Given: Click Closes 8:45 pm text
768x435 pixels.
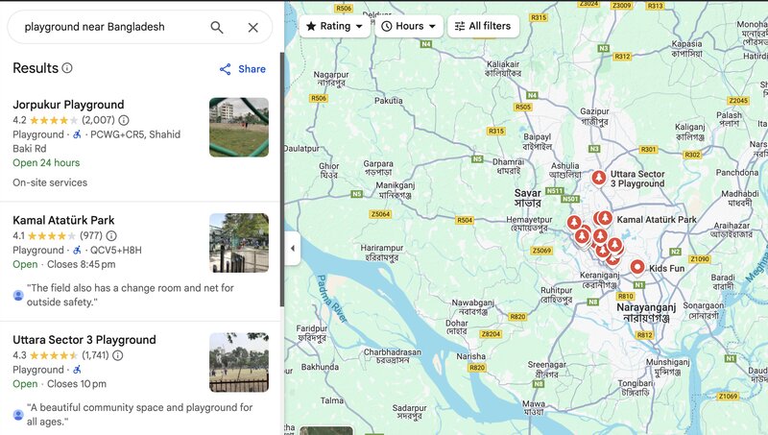Looking at the screenshot, I should coord(82,264).
